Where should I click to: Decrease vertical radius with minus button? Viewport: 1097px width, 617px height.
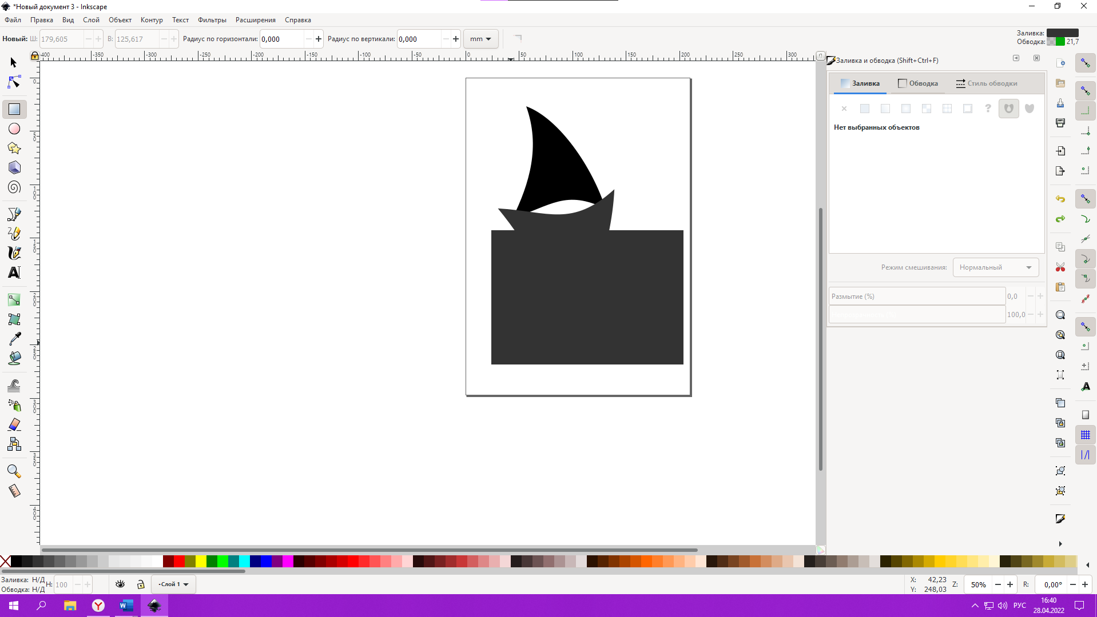(446, 39)
